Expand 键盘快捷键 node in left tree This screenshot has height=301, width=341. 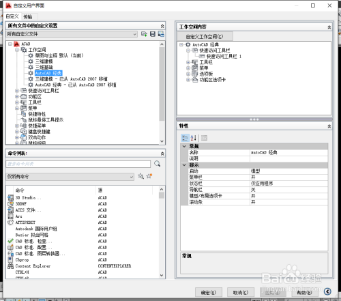pos(17,132)
